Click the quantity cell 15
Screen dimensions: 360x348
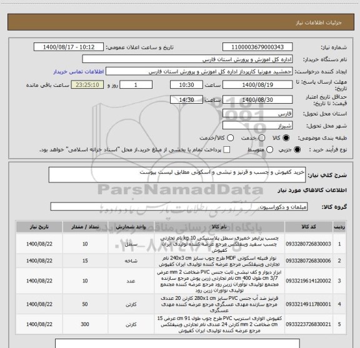[85, 261]
